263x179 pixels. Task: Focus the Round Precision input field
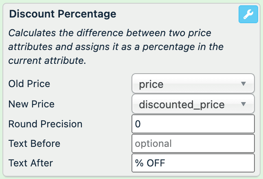click(193, 124)
